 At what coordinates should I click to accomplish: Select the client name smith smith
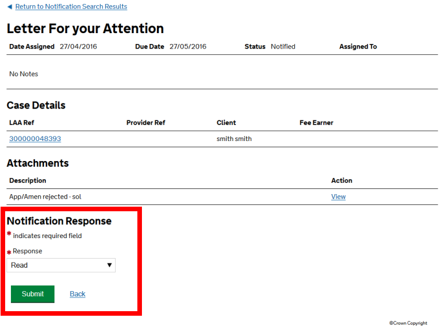(234, 139)
